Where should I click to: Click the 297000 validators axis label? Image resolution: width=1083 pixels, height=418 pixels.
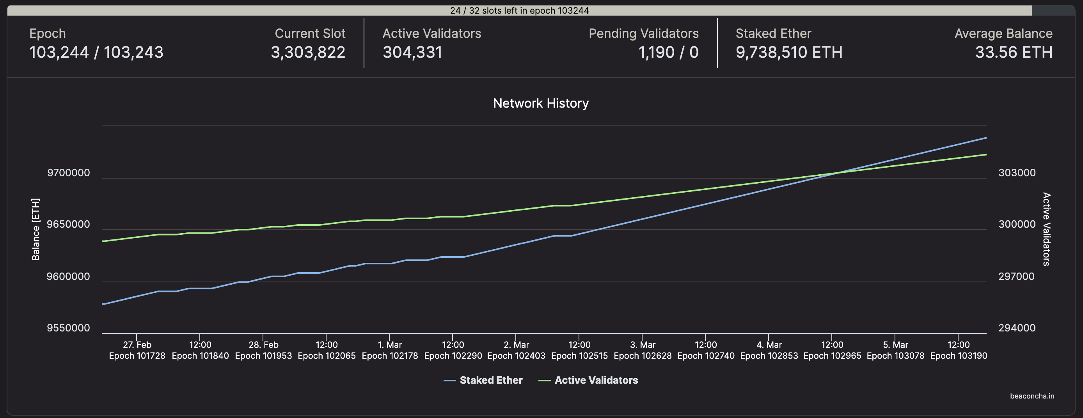point(1016,276)
